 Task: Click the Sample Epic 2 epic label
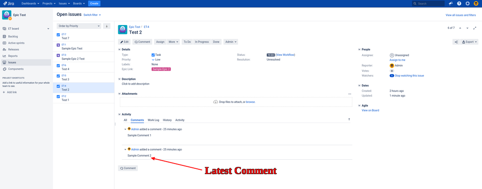point(161,69)
